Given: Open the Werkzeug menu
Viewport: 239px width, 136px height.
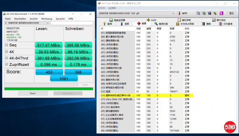Looking at the screenshot, I should pos(46,19).
